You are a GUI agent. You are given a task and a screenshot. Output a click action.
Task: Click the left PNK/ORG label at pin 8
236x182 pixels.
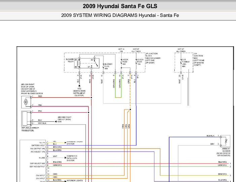57,162
